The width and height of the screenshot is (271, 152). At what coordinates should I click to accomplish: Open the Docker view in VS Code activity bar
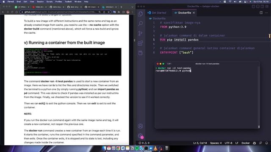pos(140,53)
